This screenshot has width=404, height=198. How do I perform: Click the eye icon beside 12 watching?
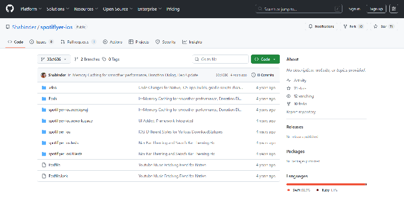[x=288, y=96]
